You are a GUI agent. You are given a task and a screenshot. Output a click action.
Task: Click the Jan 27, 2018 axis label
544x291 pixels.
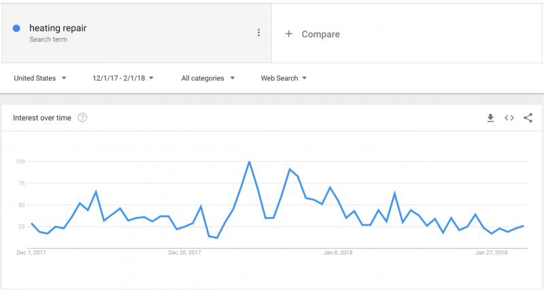tap(491, 252)
